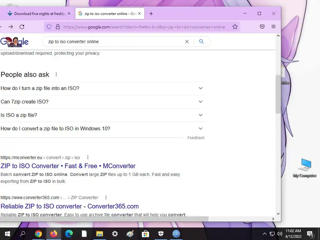Open Reliable ZIP to ISO converter Converter365 link
The height and width of the screenshot is (240, 320).
[70, 206]
